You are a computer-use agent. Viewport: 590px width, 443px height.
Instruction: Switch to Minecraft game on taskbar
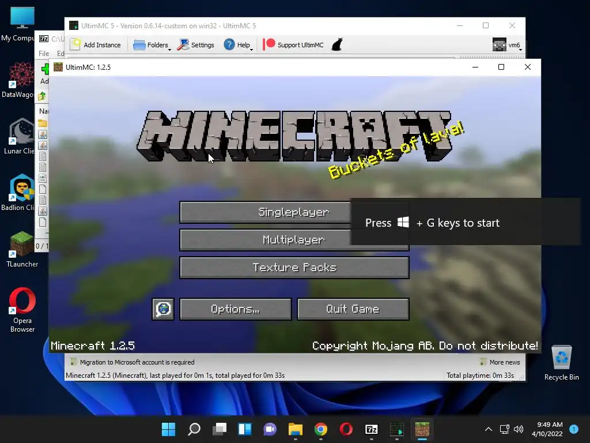[422, 429]
